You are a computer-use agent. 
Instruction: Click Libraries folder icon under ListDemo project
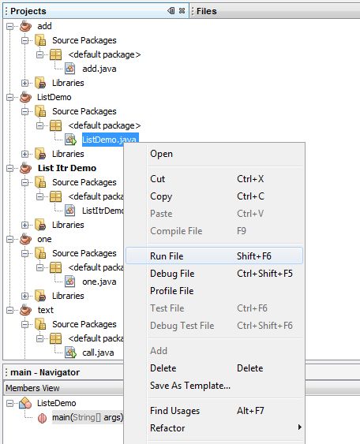(x=40, y=154)
